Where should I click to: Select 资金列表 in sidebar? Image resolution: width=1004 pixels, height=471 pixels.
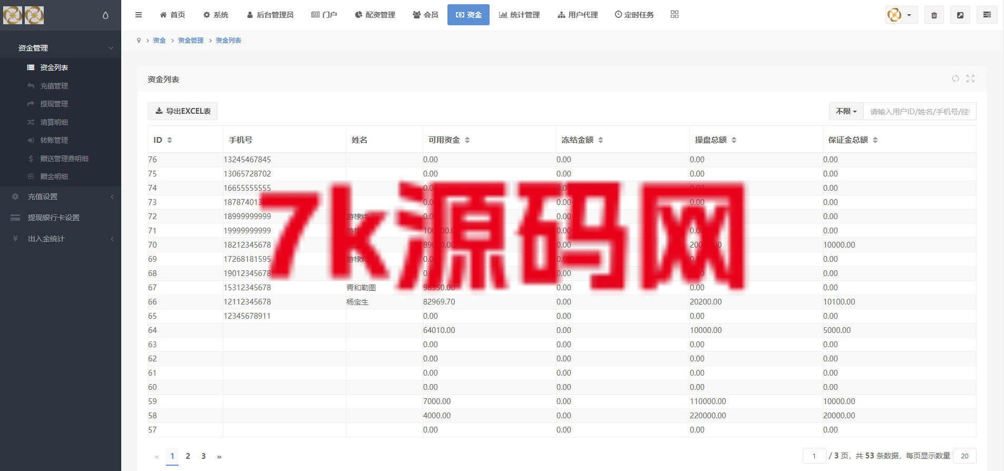(x=61, y=67)
